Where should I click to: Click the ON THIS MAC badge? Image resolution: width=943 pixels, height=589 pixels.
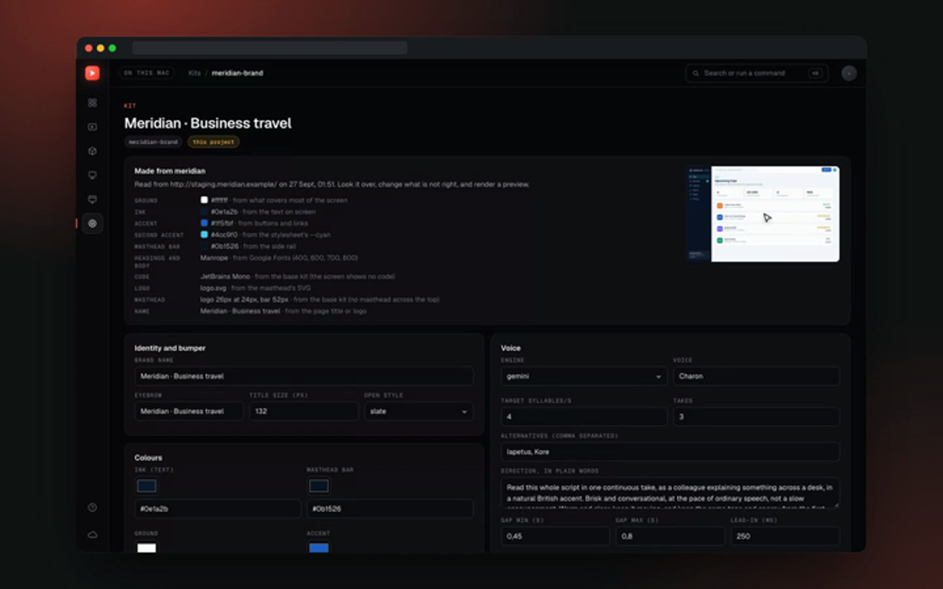click(x=147, y=73)
